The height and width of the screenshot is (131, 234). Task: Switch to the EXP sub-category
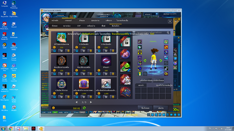79,26
